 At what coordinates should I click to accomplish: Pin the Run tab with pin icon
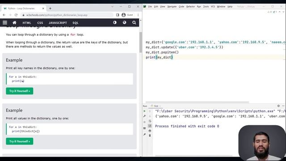pos(145,135)
